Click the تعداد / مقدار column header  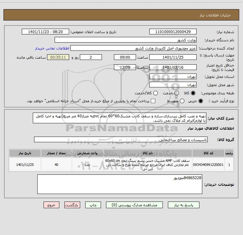[56, 153]
